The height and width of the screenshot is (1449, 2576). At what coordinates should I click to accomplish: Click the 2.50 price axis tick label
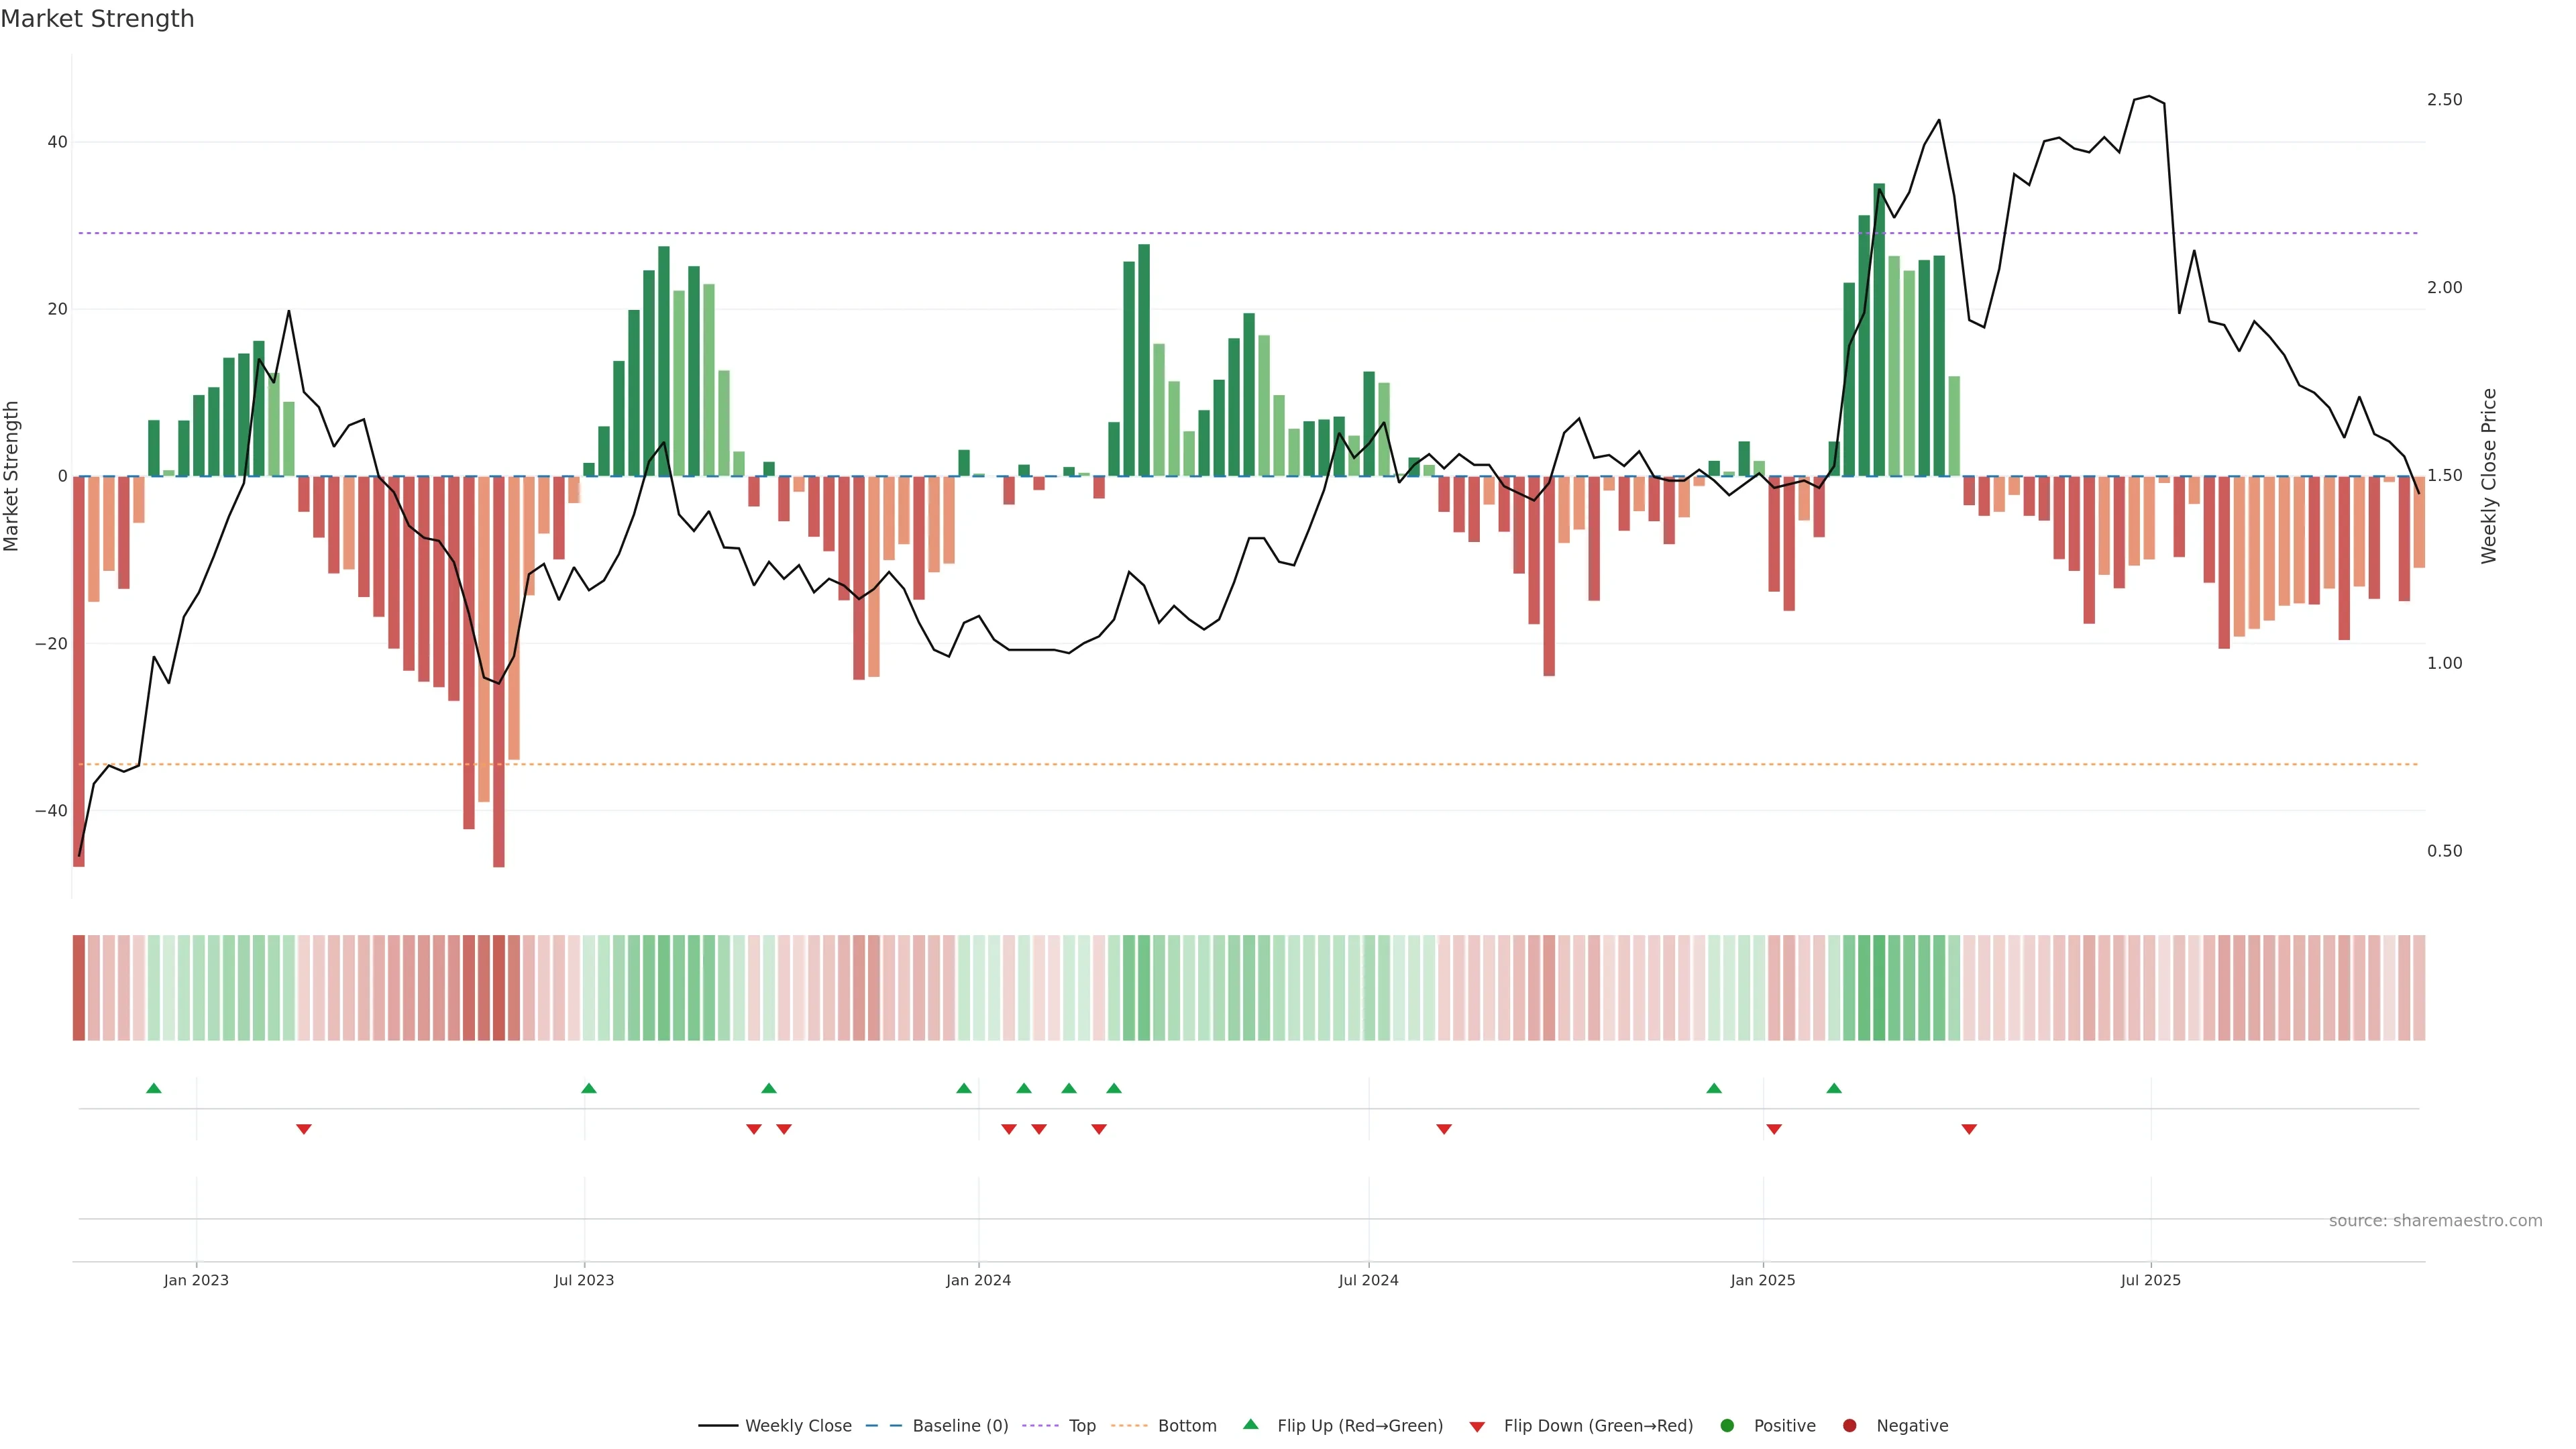(2444, 100)
